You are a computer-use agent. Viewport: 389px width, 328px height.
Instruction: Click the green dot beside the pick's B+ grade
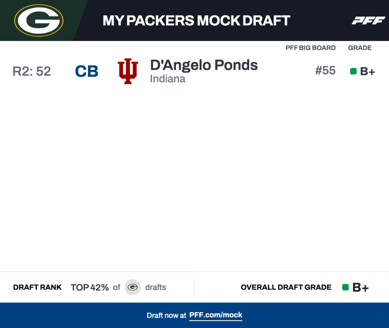353,71
